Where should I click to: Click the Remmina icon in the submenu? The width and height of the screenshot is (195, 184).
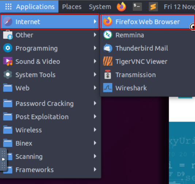pos(108,35)
